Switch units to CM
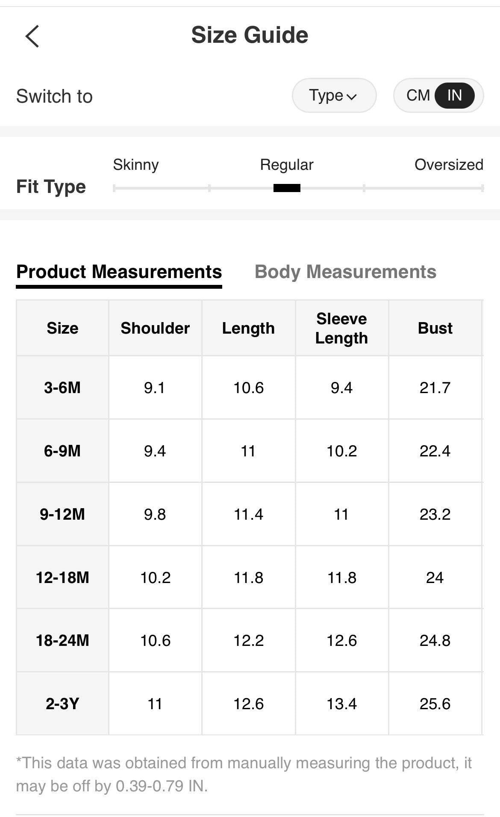The image size is (500, 817). [418, 95]
